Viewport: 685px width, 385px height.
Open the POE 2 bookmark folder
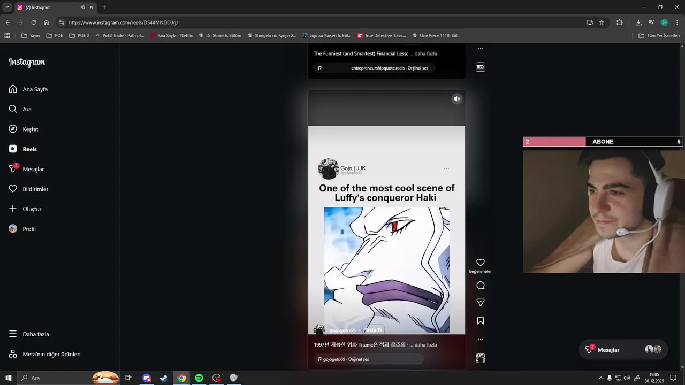(x=79, y=36)
